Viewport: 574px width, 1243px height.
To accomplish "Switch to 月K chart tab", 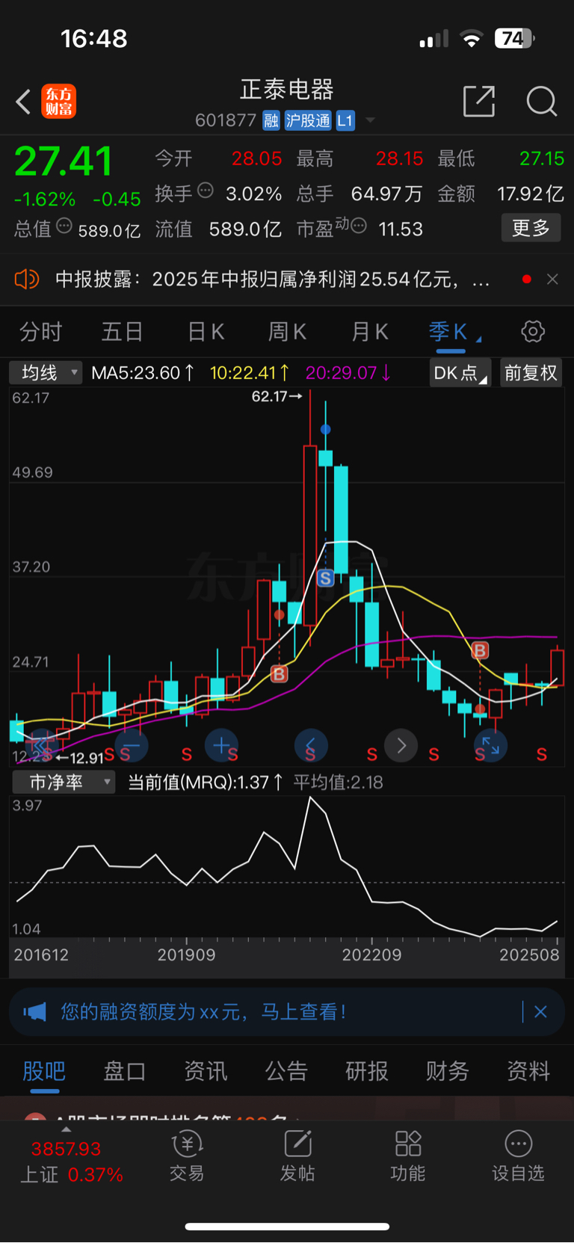I will click(x=369, y=331).
